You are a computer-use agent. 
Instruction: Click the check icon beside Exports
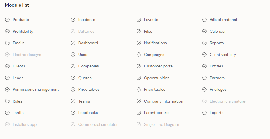pyautogui.click(x=204, y=113)
